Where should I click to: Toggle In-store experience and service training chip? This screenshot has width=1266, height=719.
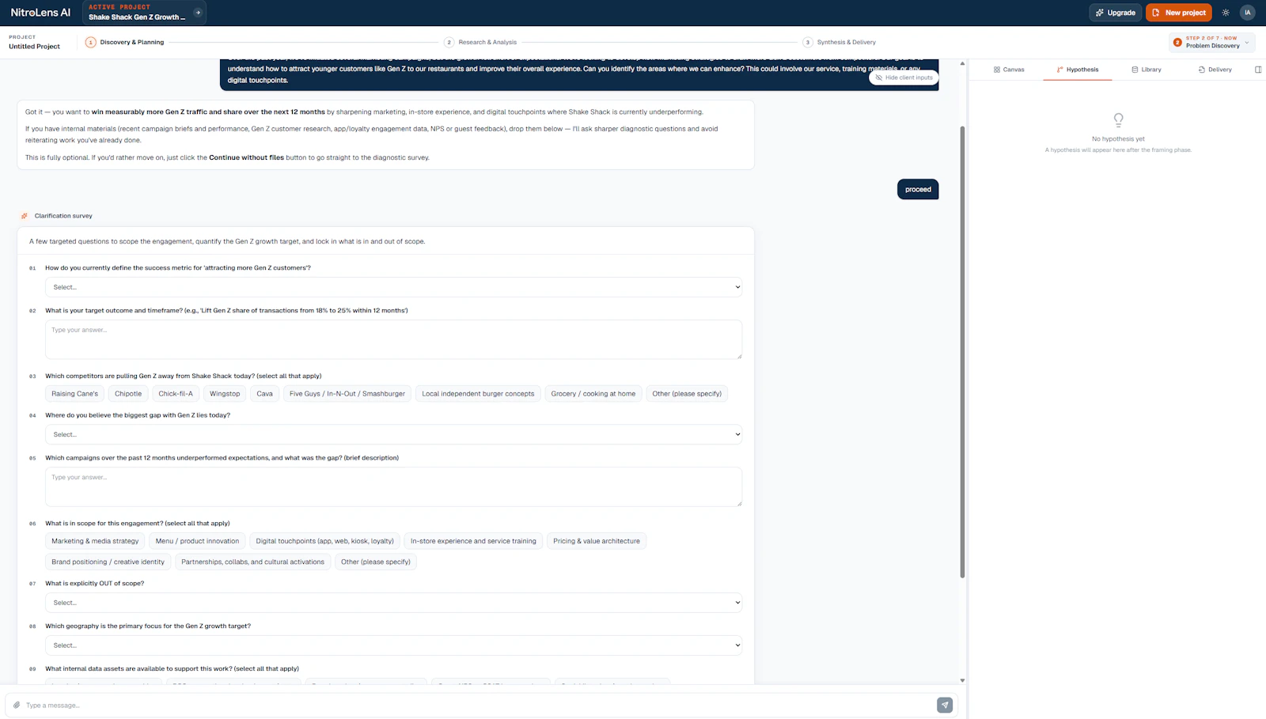(x=473, y=541)
